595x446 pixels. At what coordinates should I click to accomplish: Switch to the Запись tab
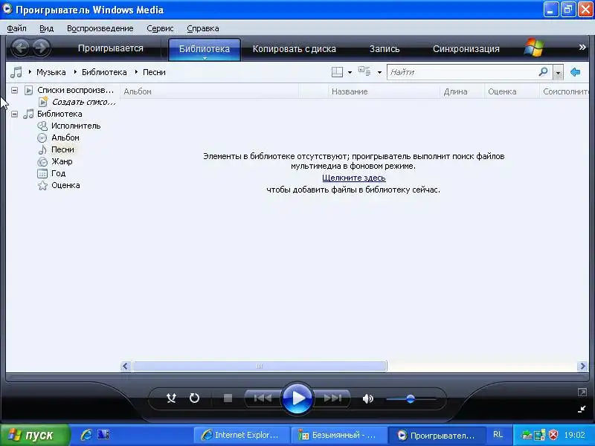(x=385, y=49)
